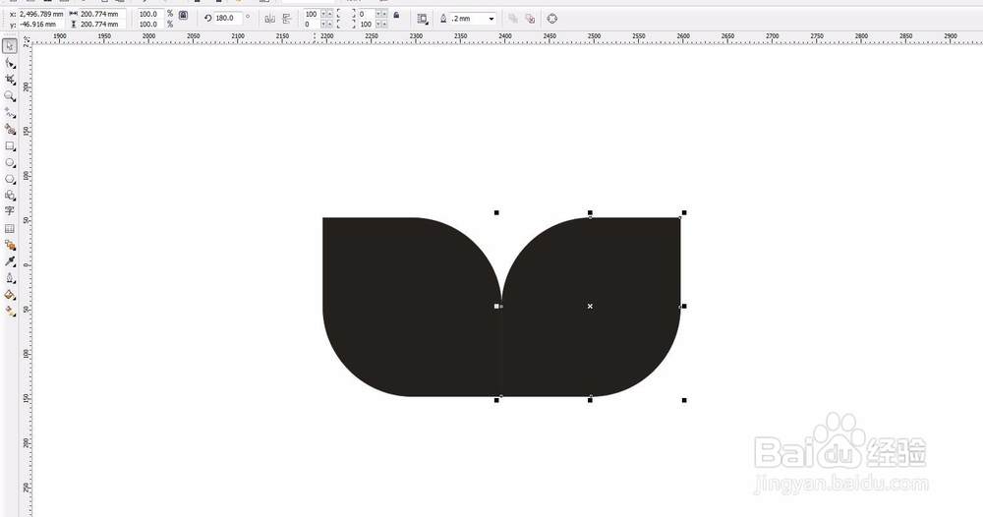Click the bottom-right corner roundness field
Viewport: 983px width, 517px height.
(x=367, y=24)
